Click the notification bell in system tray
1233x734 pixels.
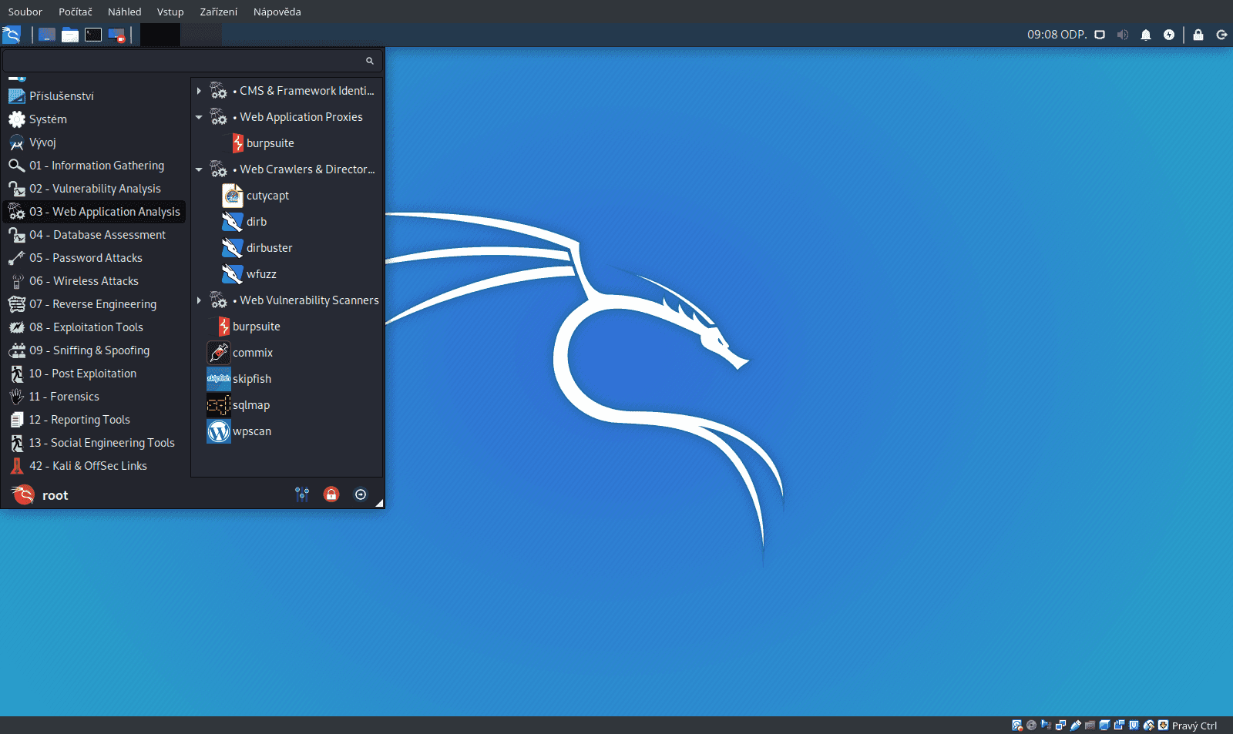[x=1146, y=35]
